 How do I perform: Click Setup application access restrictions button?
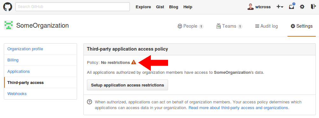[127, 85]
